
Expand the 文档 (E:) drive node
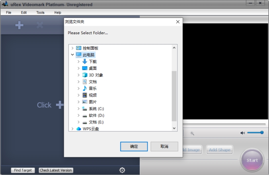[79, 122]
